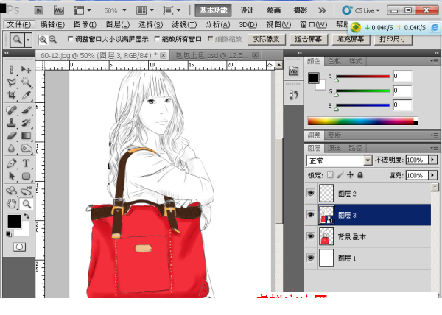Select the Move tool

pyautogui.click(x=26, y=69)
